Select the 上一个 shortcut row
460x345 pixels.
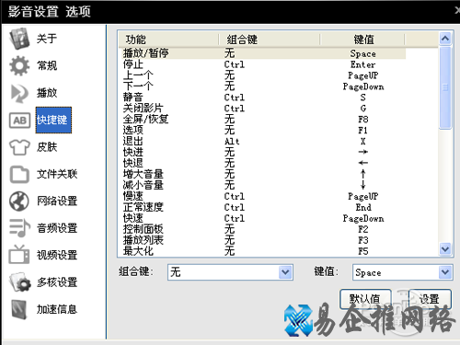click(264, 75)
